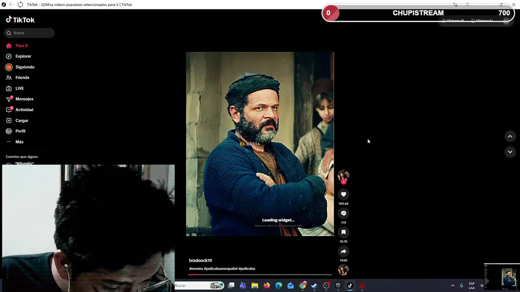Open the Perfil page
This screenshot has height=292, width=520.
click(x=16, y=131)
